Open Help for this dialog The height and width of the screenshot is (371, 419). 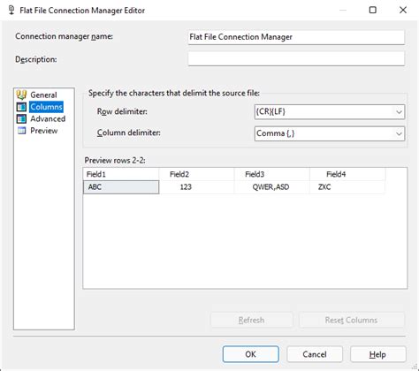(378, 354)
